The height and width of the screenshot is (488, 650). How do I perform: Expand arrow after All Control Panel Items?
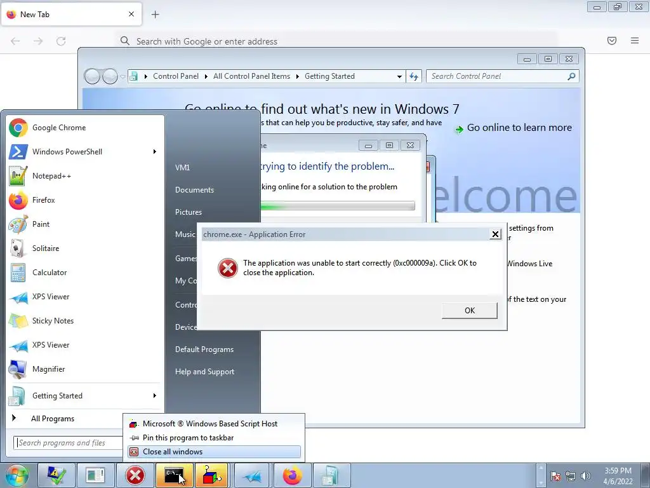click(297, 77)
